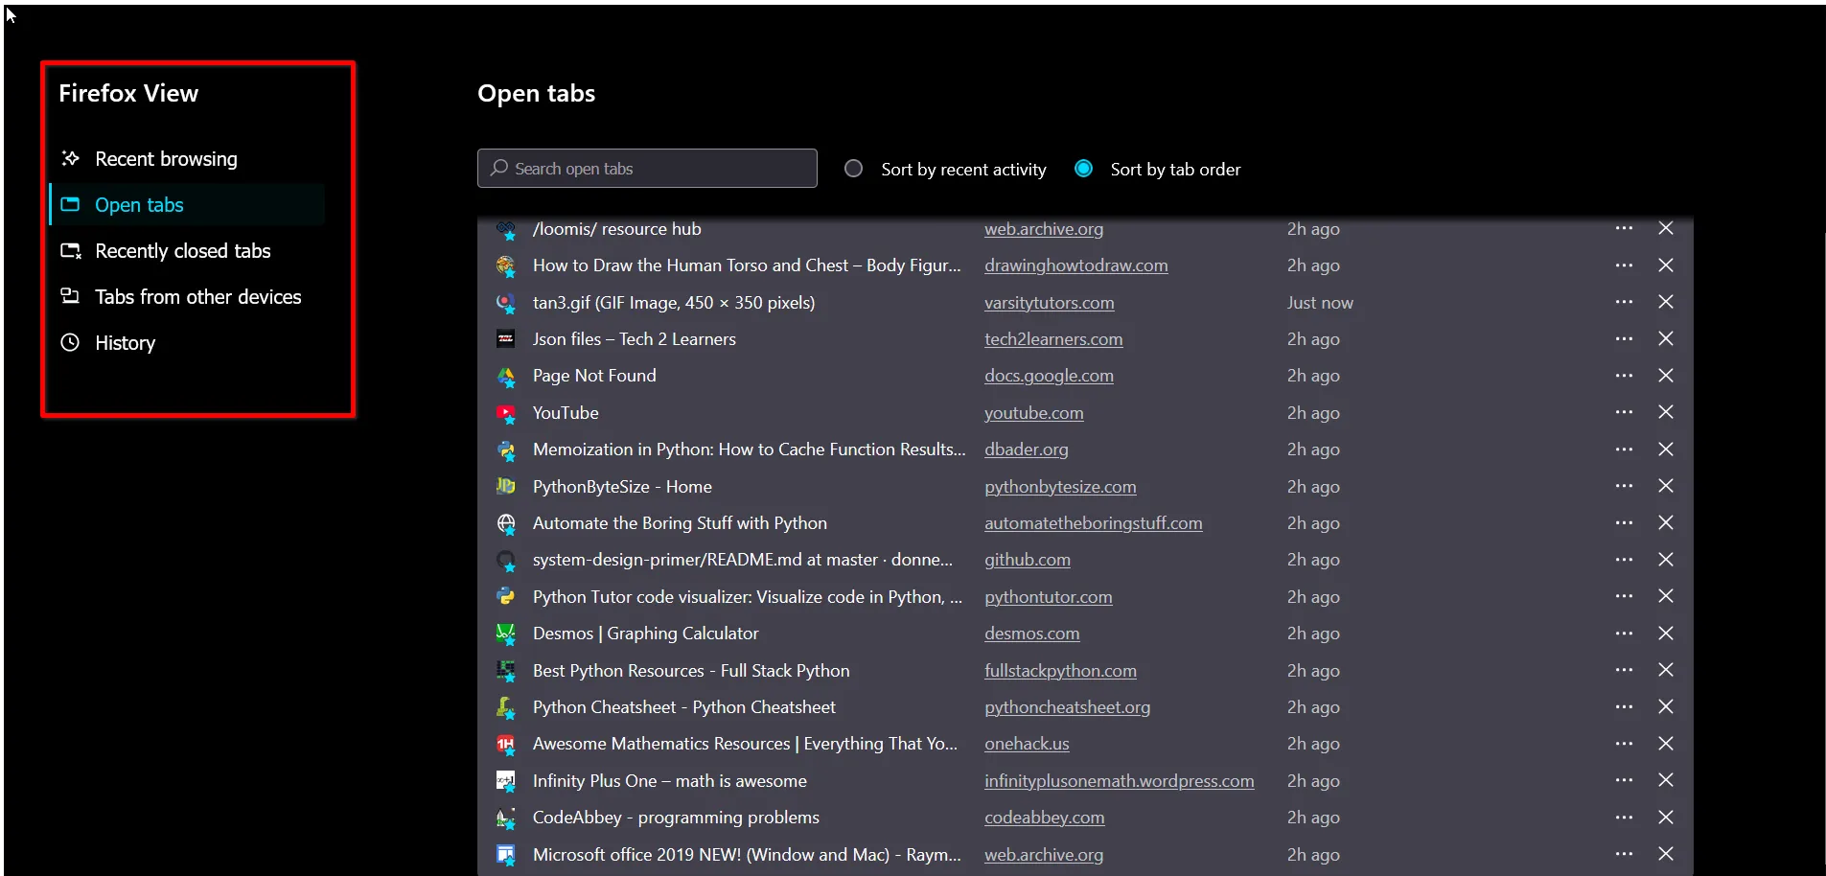Open Tabs from other devices
The image size is (1826, 876).
click(x=187, y=296)
